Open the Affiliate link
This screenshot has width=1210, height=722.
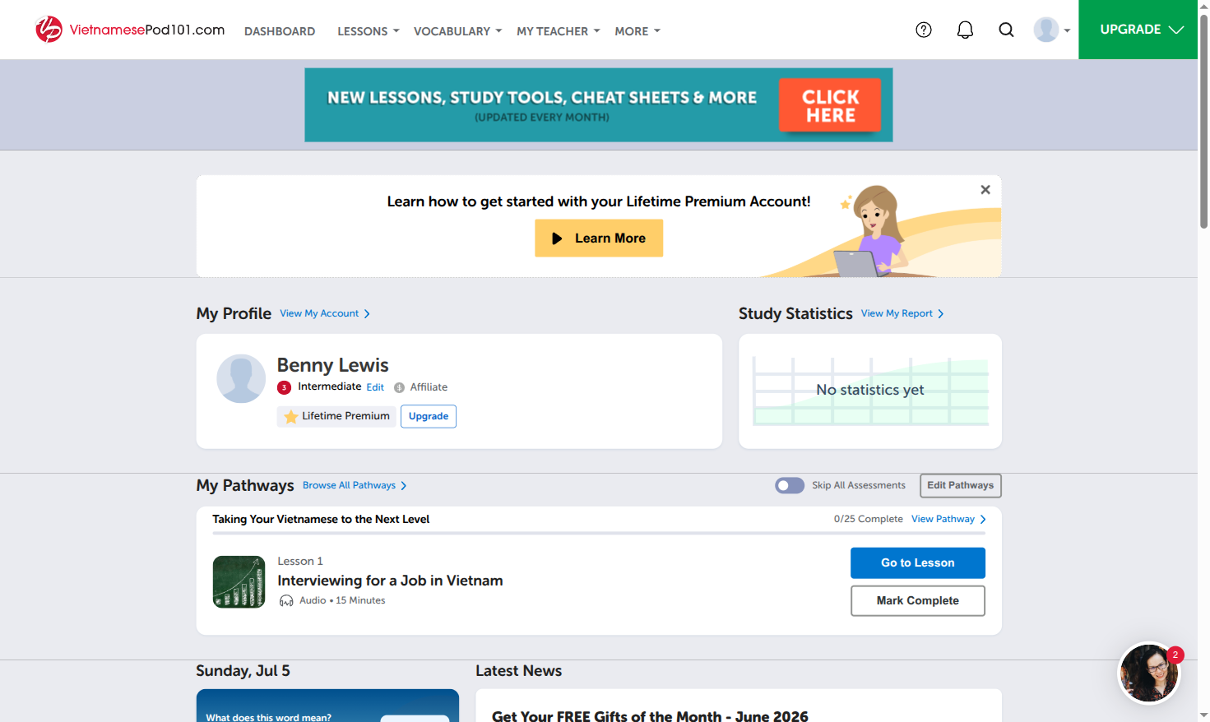429,387
